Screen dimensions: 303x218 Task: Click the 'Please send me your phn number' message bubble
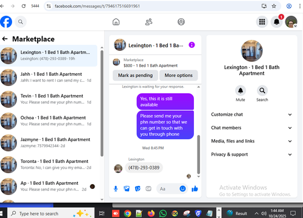pos(165,125)
